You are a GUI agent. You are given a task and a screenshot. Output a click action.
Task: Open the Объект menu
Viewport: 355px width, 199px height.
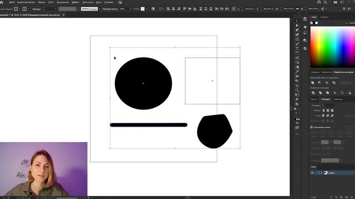[42, 2]
